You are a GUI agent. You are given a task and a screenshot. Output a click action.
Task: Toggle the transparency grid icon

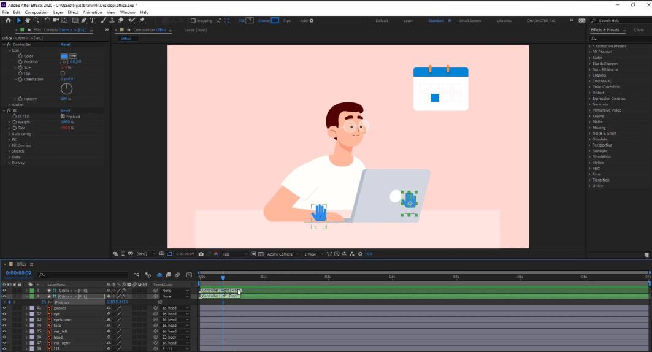[x=261, y=254]
